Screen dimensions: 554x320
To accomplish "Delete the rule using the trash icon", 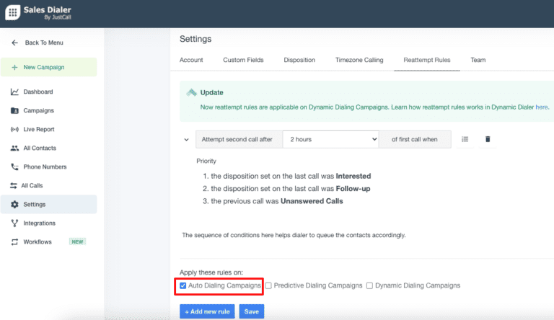I will tap(488, 139).
